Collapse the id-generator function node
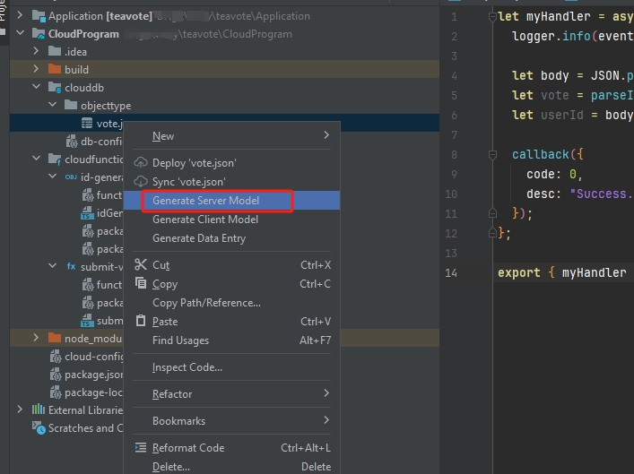 [x=52, y=177]
